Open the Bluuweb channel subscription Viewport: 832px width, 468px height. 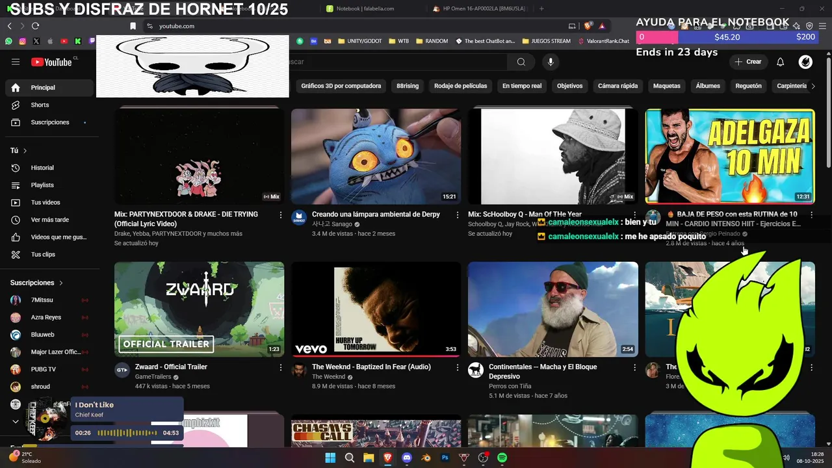click(x=50, y=335)
